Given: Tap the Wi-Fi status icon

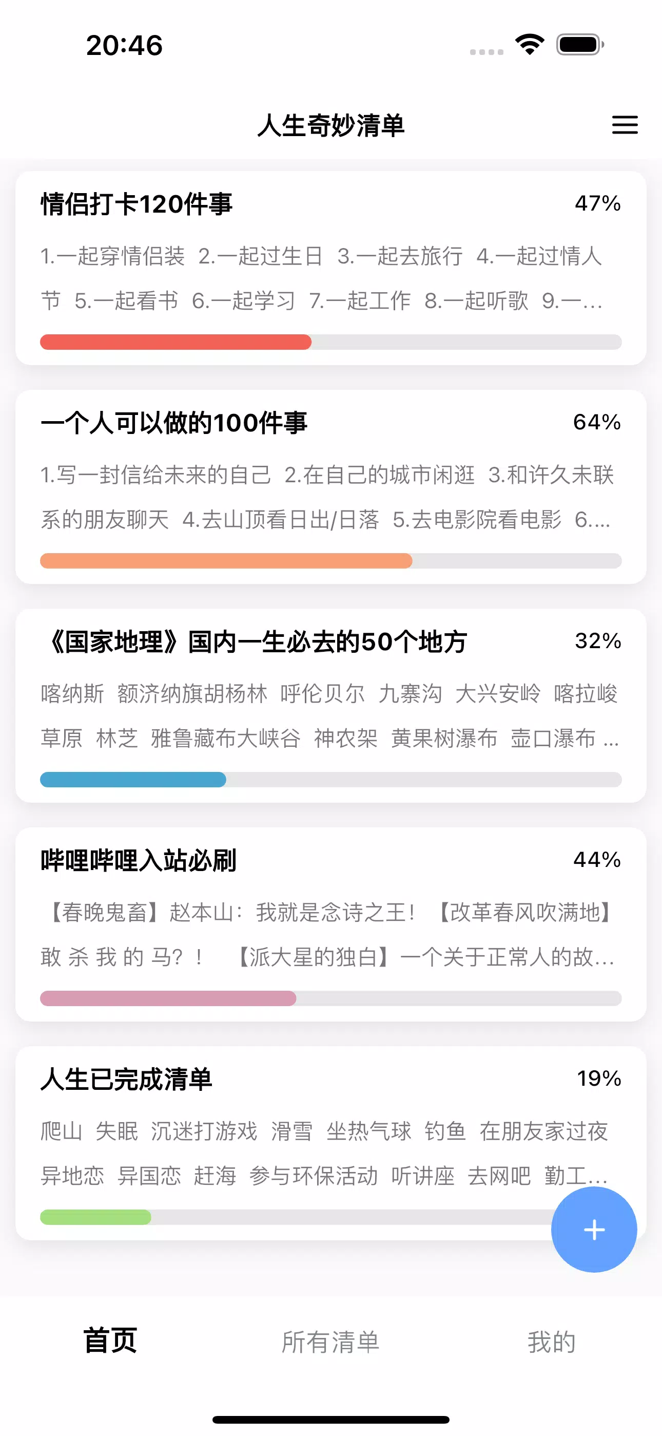Looking at the screenshot, I should 530,45.
